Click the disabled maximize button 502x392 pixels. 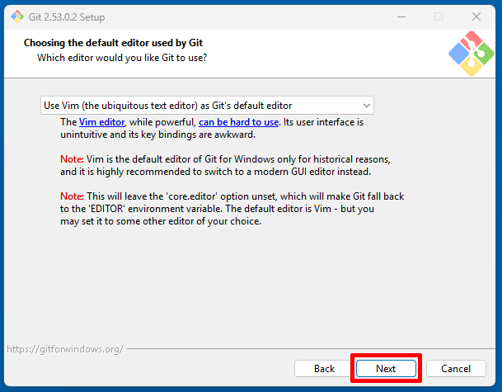pos(439,17)
